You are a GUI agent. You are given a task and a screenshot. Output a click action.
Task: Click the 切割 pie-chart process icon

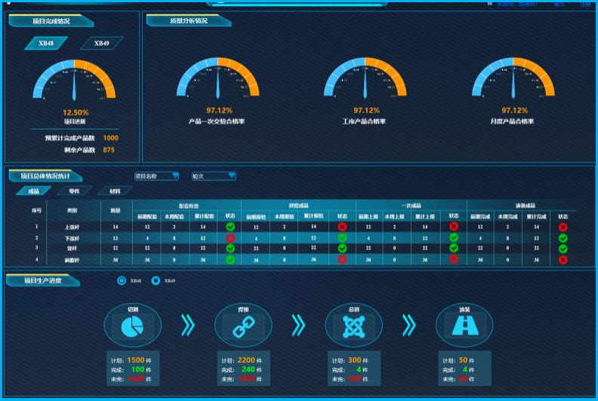pos(132,326)
